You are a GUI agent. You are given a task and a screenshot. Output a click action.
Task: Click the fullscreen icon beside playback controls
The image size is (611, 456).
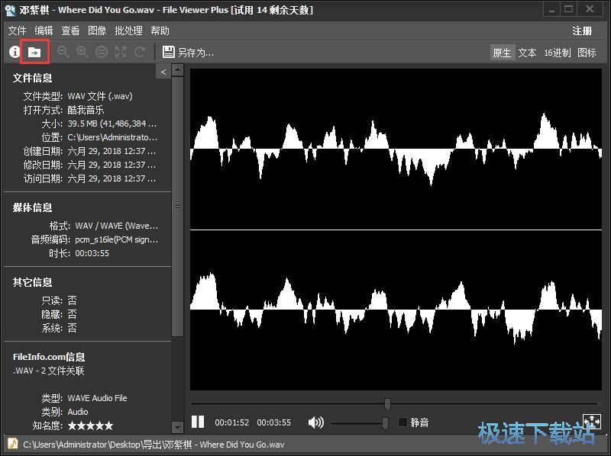tap(590, 422)
